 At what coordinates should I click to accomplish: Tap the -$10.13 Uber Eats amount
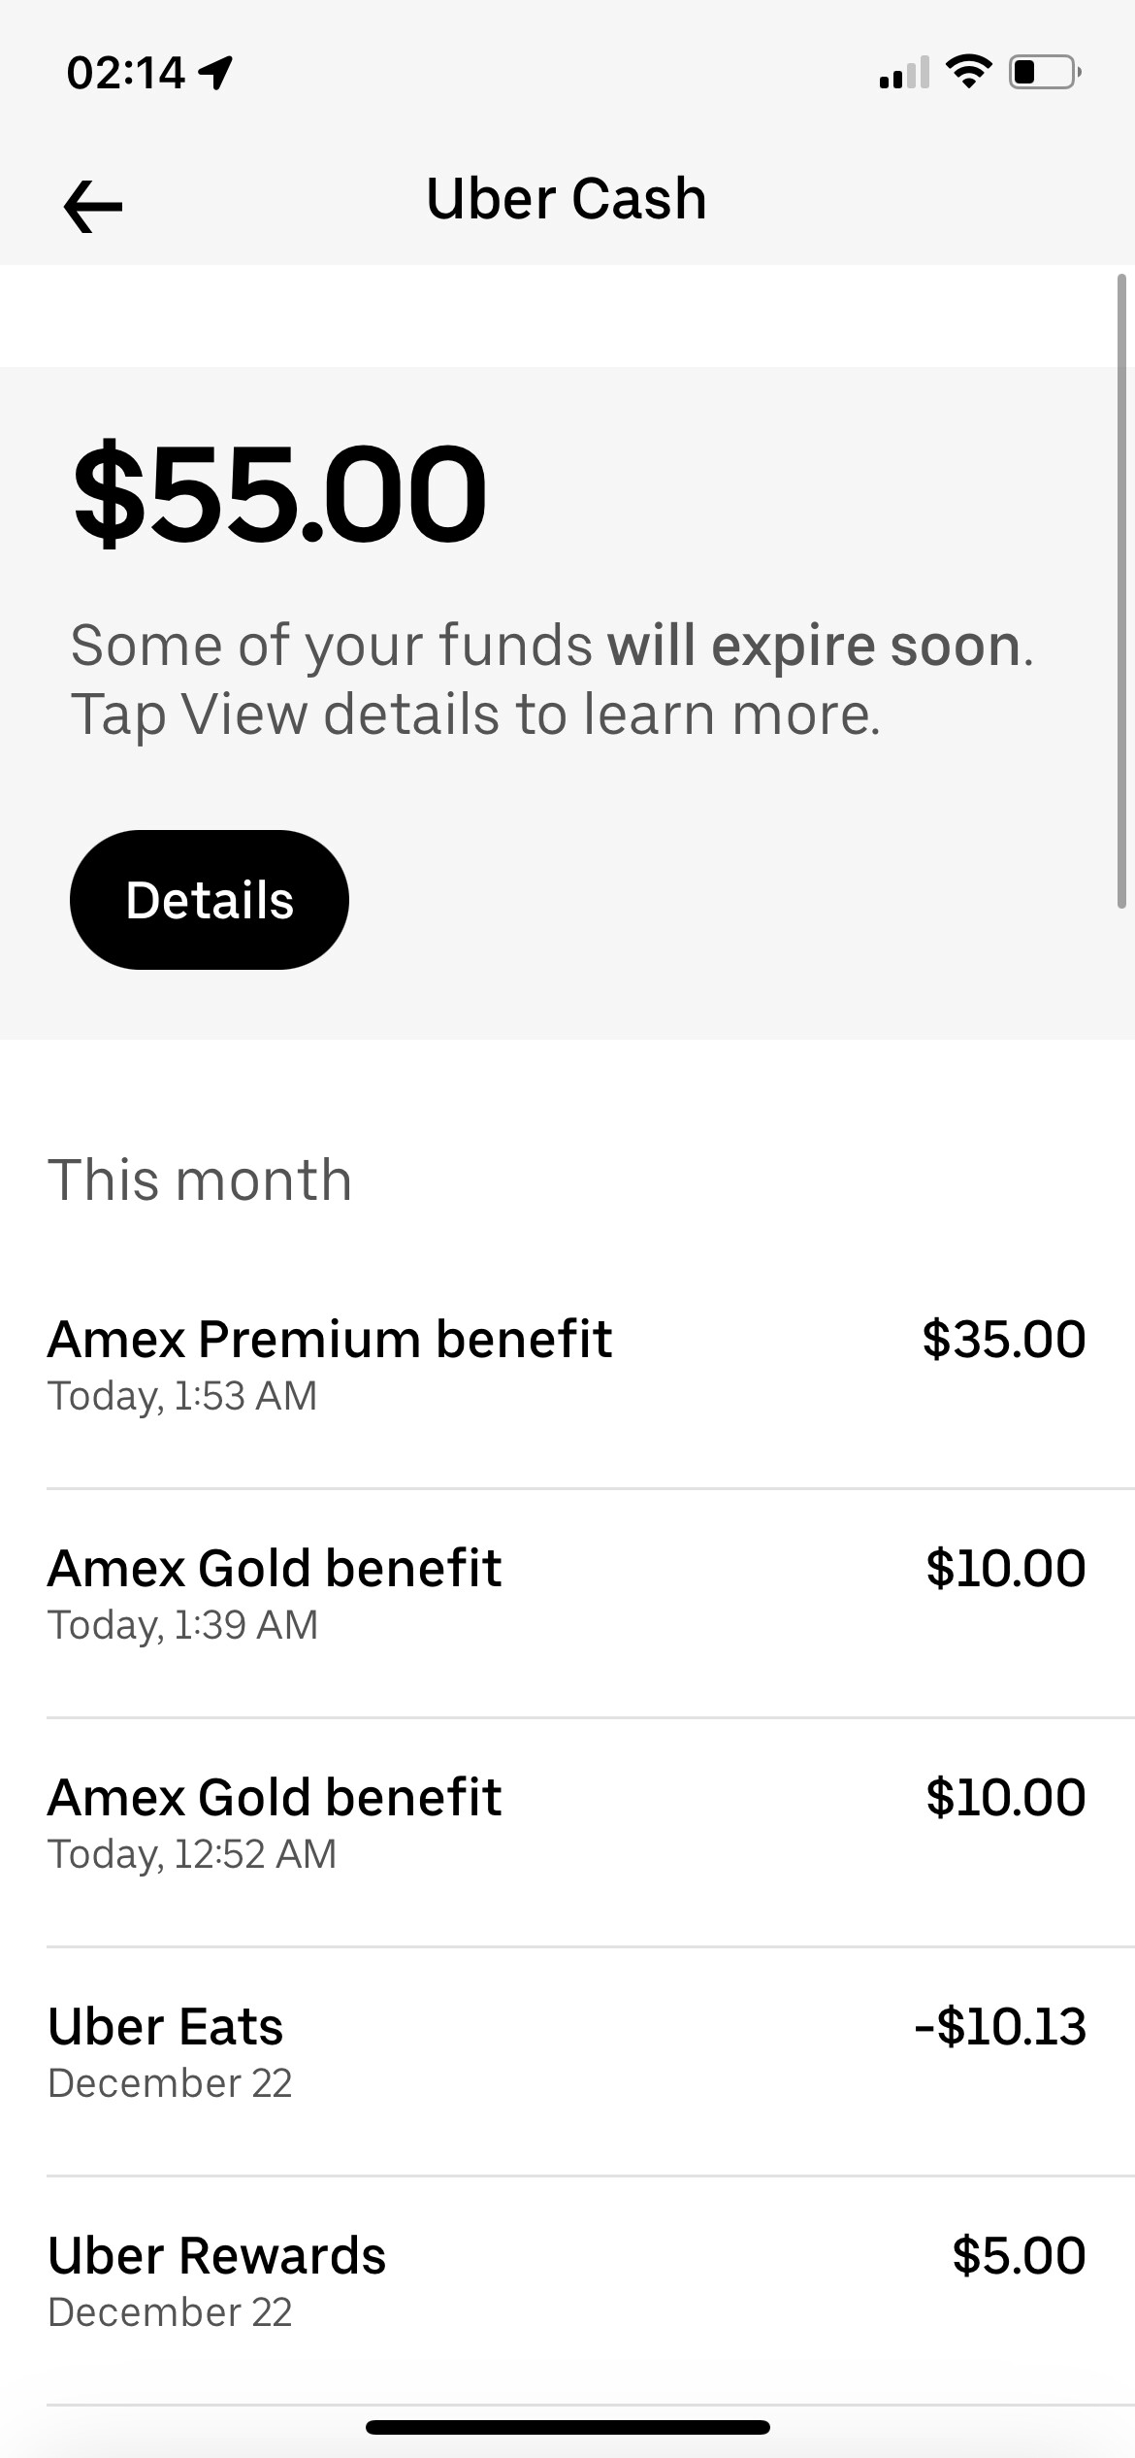[x=1000, y=2027]
